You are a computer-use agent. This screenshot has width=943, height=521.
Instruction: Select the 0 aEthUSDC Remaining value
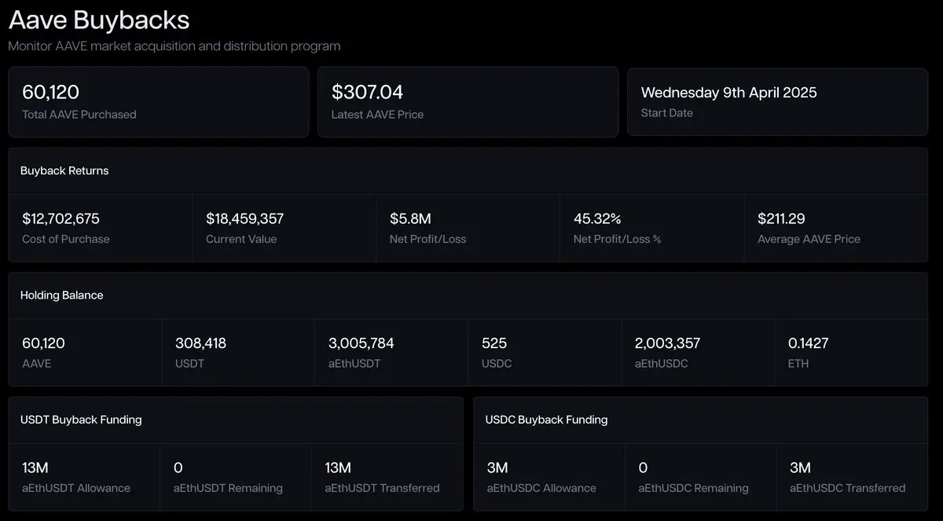[x=643, y=468]
